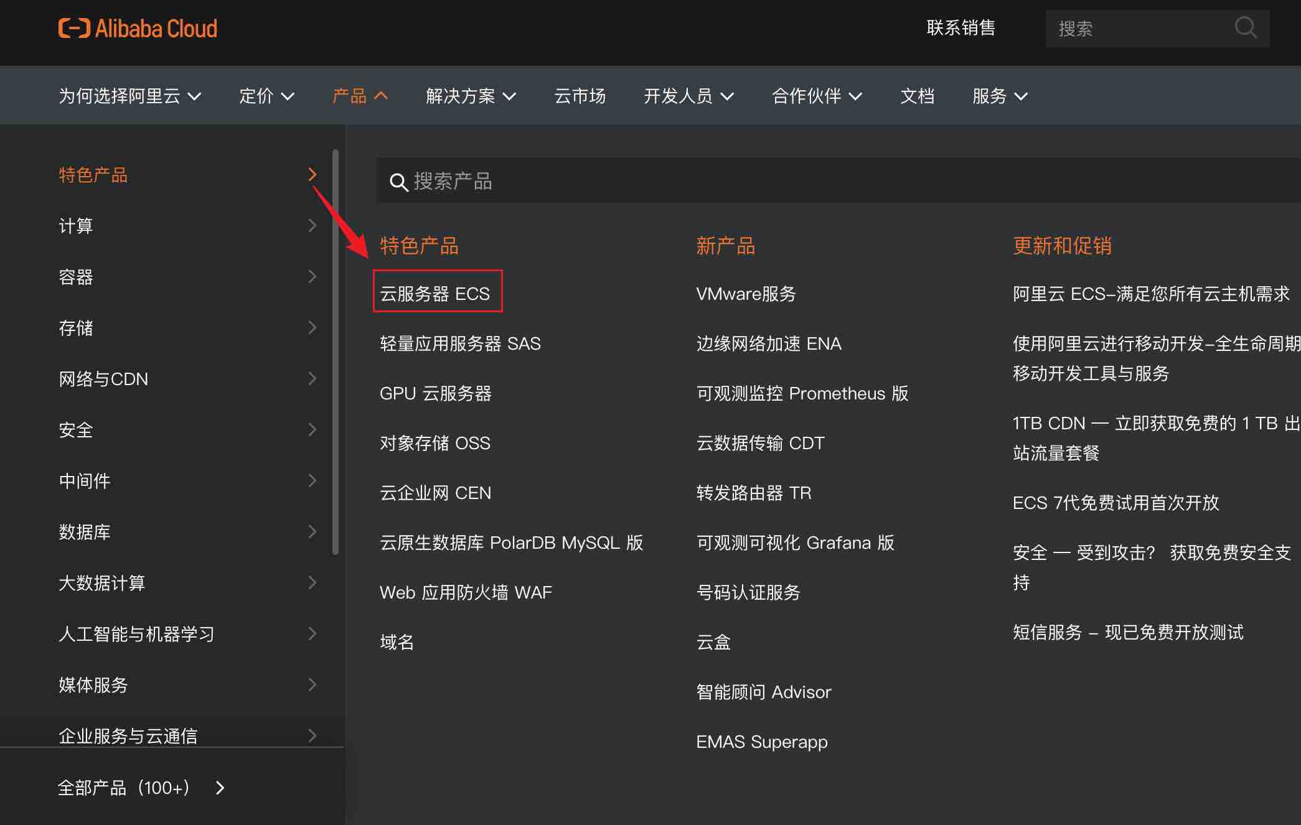
Task: Open 云数据传输 CDT product
Action: [760, 443]
